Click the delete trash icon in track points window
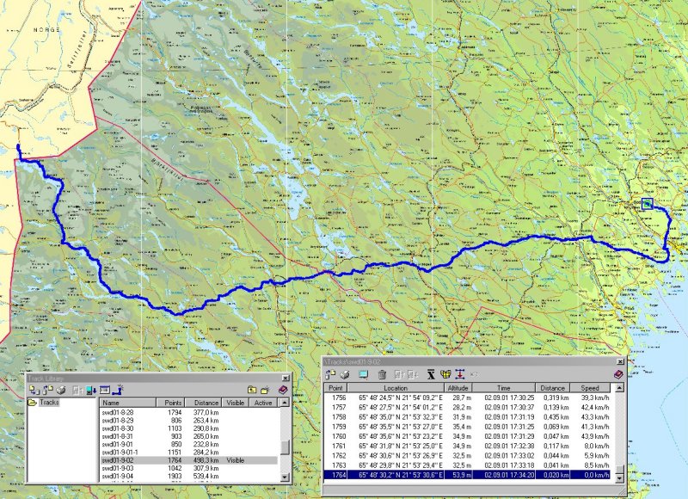This screenshot has width=688, height=499. tap(382, 374)
